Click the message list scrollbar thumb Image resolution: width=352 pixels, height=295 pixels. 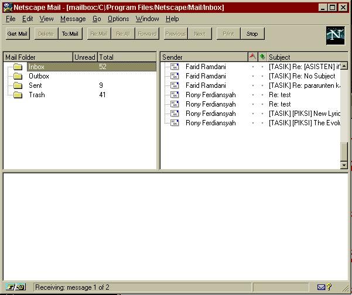344,152
